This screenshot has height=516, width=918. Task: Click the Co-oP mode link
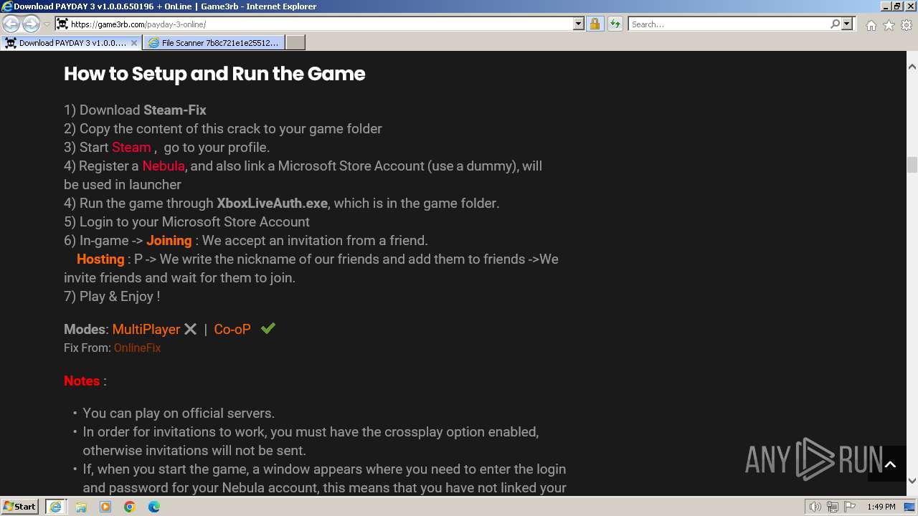point(232,329)
